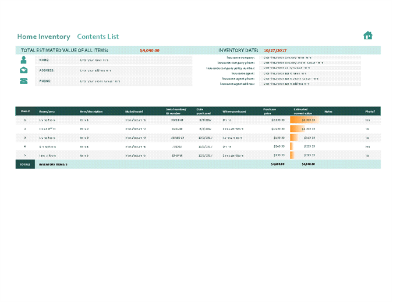Click the Where purchased cell in row 3
The image size is (393, 302).
coord(232,138)
